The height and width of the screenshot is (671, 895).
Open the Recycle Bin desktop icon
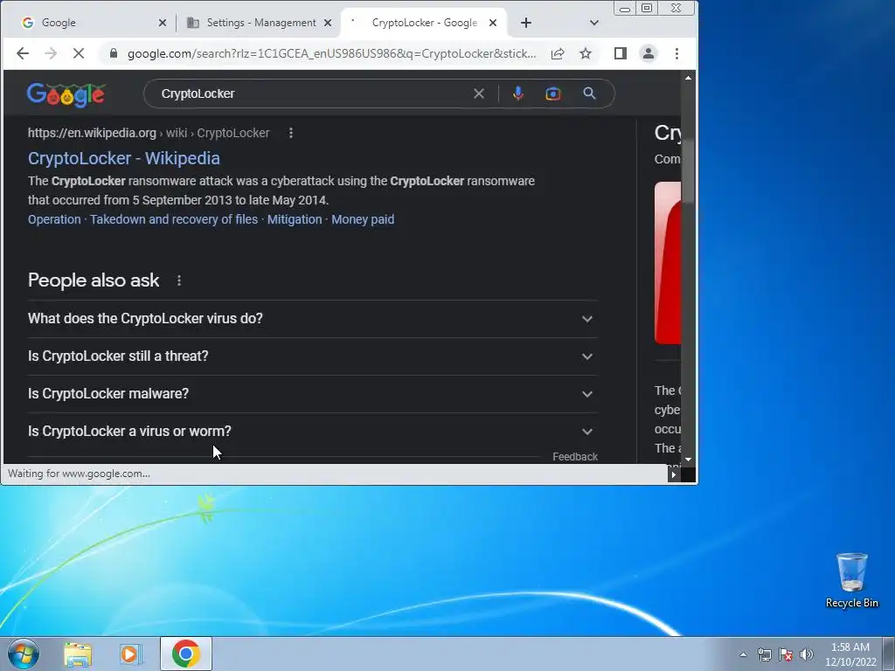851,580
